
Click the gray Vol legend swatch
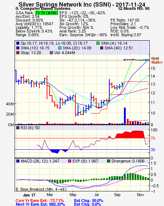click(51, 53)
